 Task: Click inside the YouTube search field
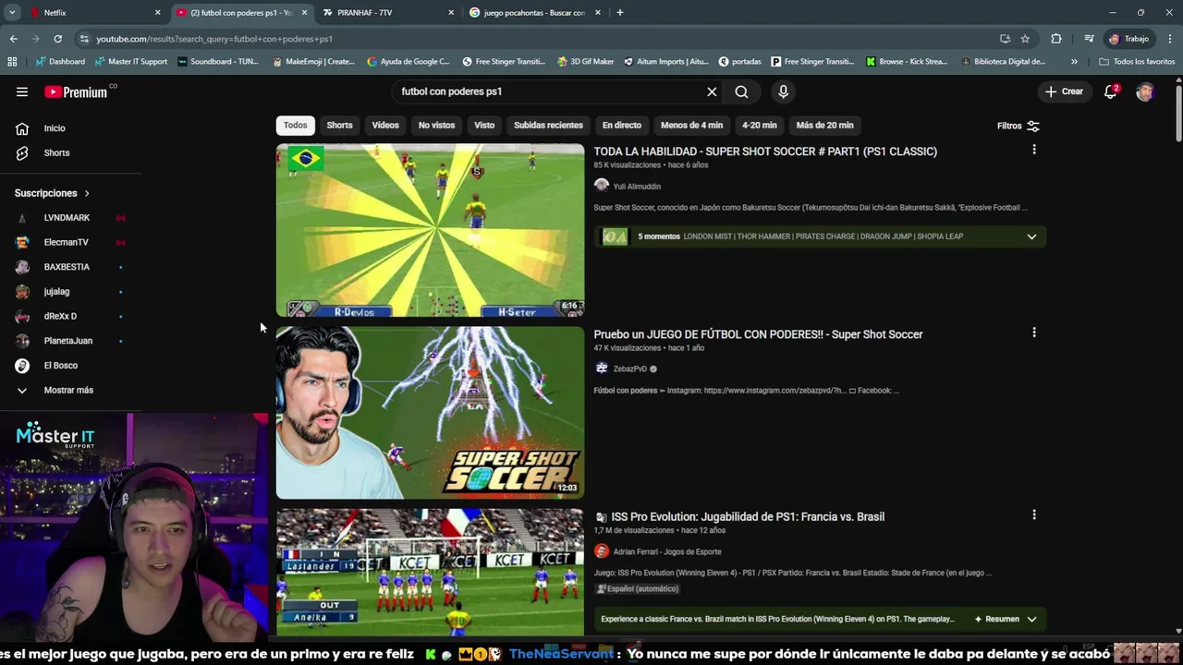tap(545, 91)
